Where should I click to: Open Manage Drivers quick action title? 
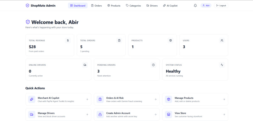point(46,113)
